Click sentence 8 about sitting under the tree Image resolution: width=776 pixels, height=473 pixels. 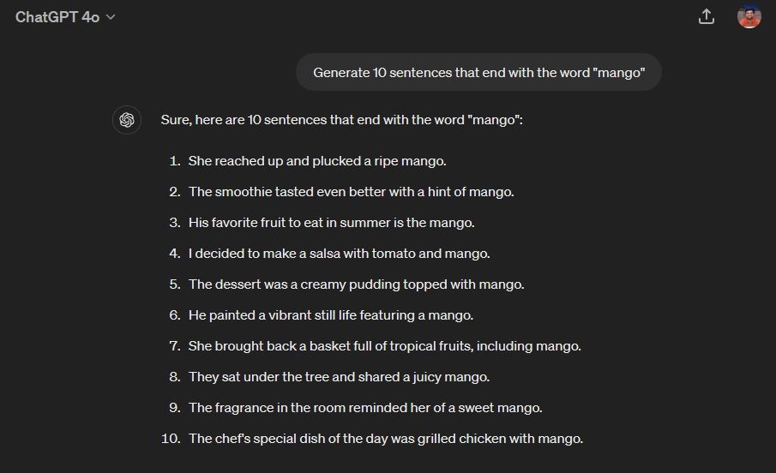339,376
